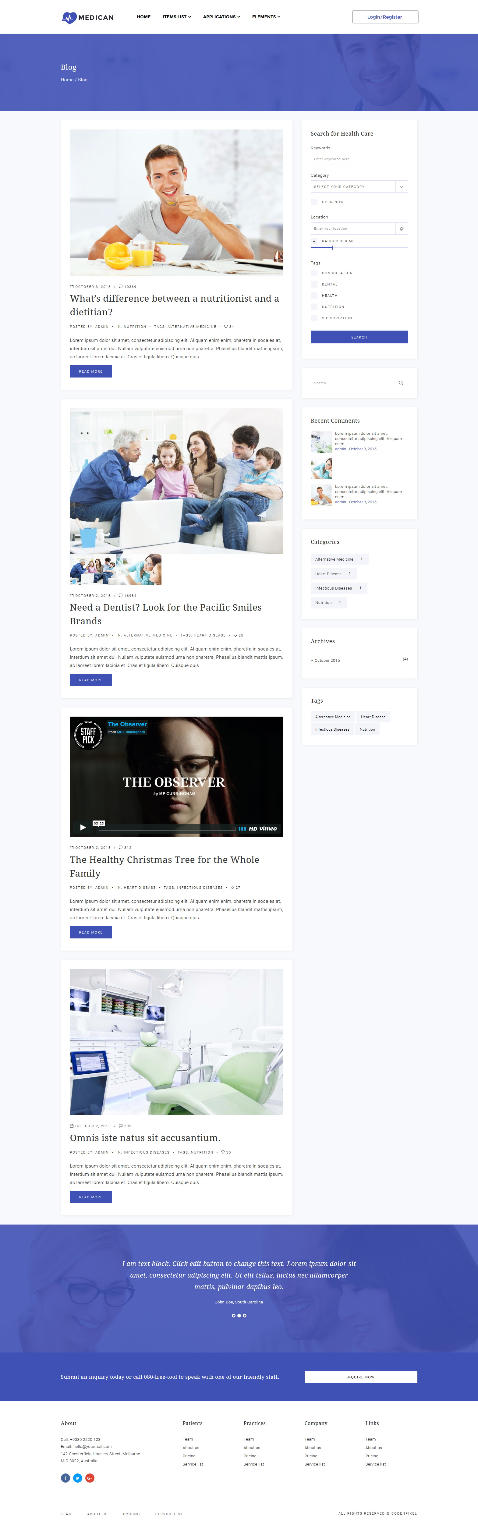Play The Observer video
This screenshot has height=1528, width=478.
coord(83,827)
